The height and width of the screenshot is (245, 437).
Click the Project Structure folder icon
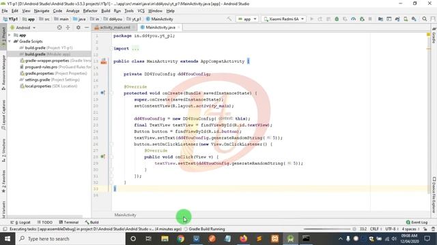click(x=380, y=19)
